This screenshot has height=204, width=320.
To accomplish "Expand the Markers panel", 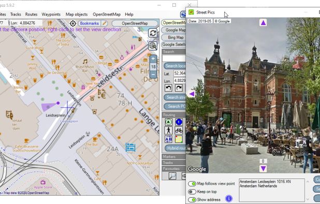I will click(x=174, y=156).
